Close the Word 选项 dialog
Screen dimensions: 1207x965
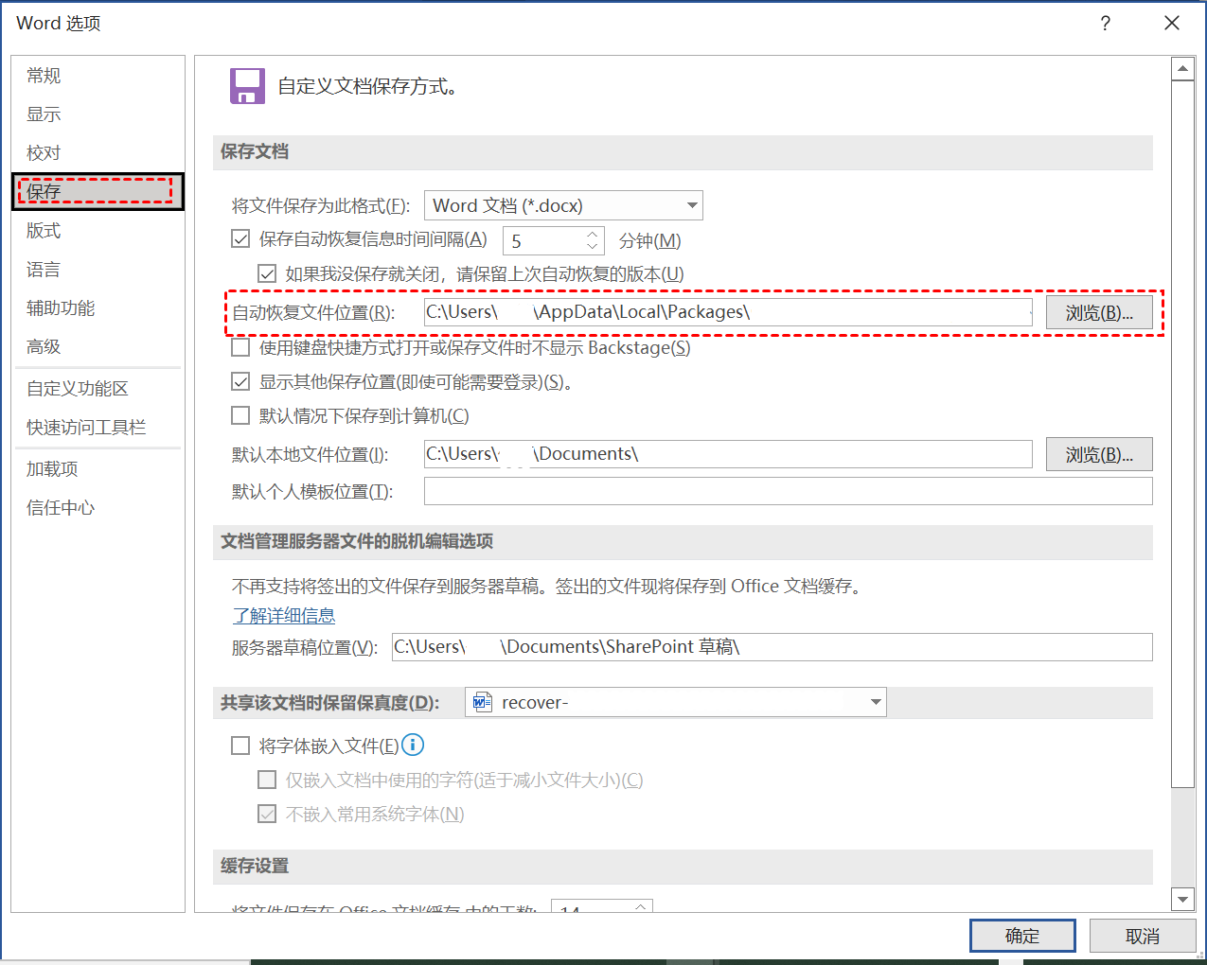tap(1172, 24)
